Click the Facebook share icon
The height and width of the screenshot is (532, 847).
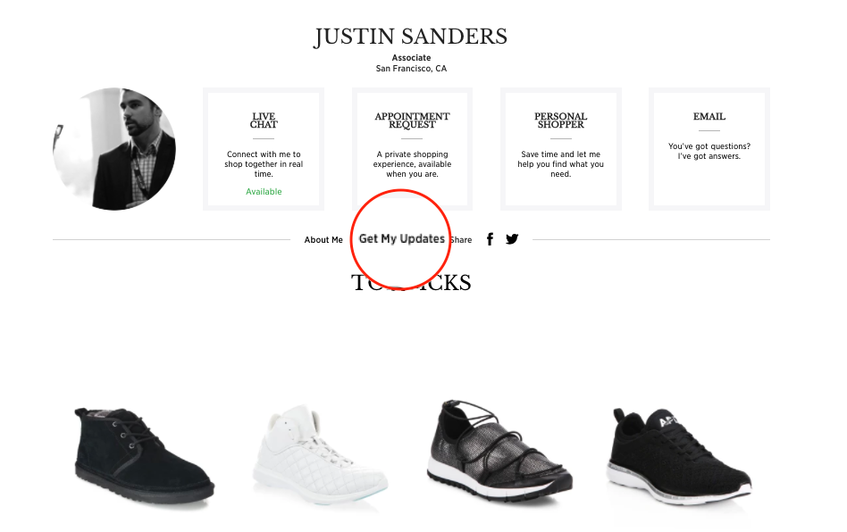coord(490,239)
